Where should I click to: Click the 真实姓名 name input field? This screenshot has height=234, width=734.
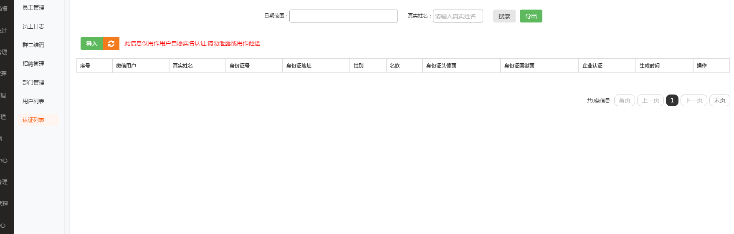[x=458, y=16]
